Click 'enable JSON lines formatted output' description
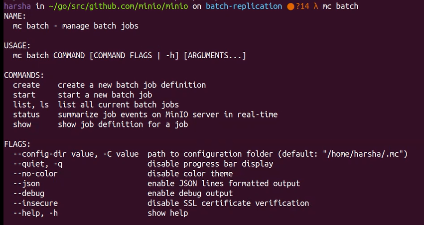 [x=224, y=184]
